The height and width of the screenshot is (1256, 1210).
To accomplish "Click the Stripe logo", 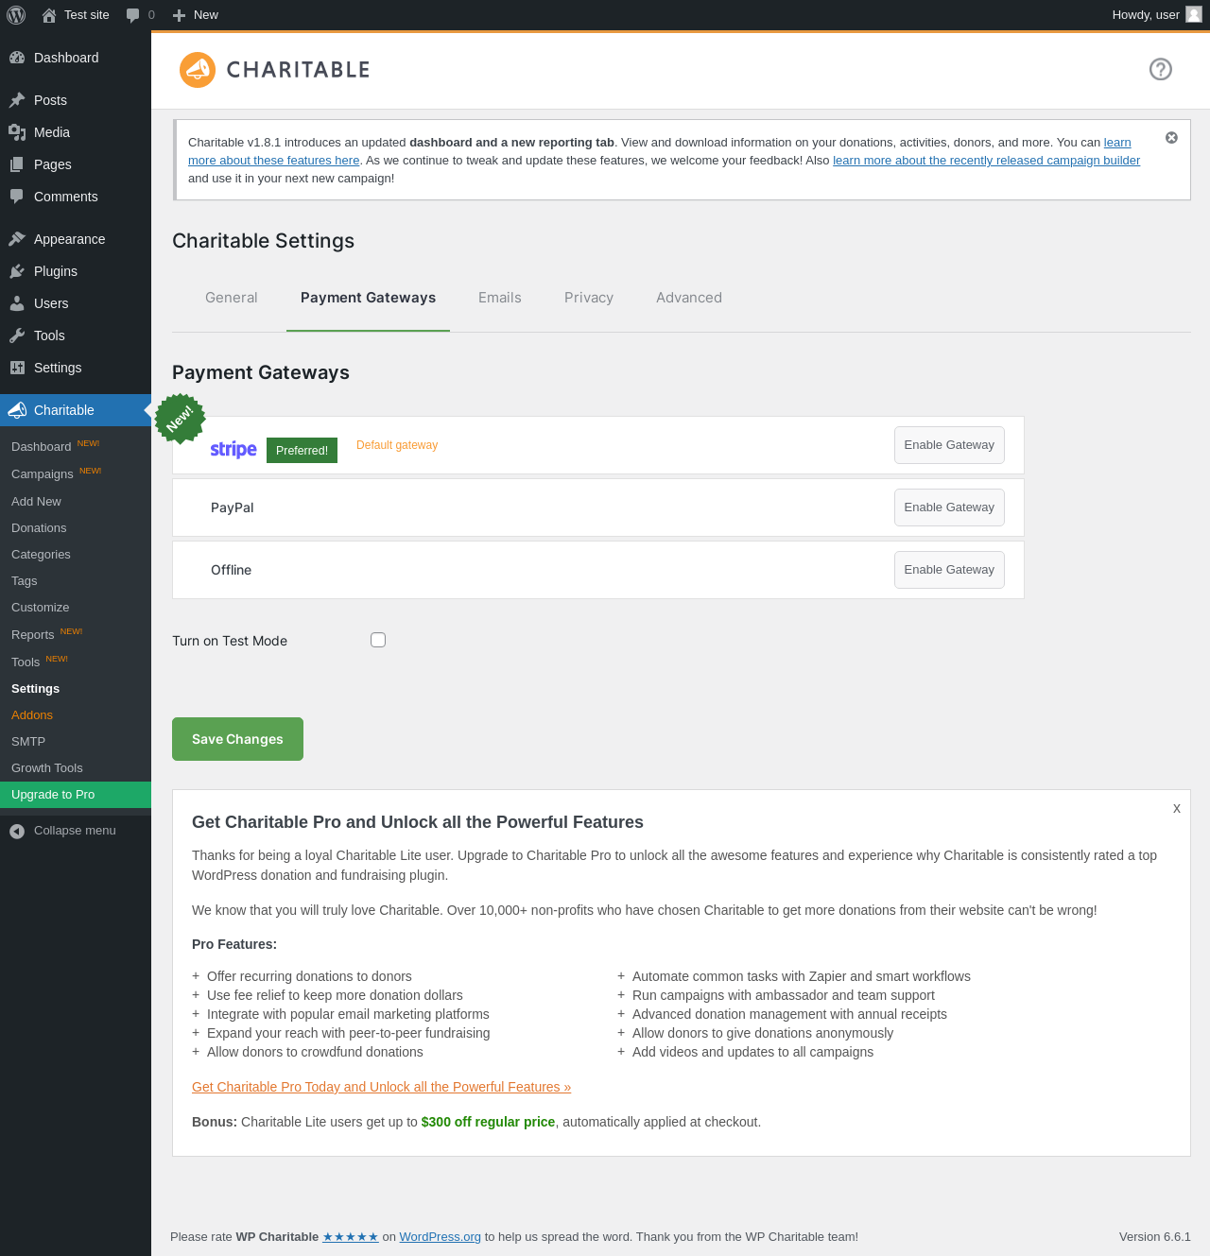I will coord(233,449).
